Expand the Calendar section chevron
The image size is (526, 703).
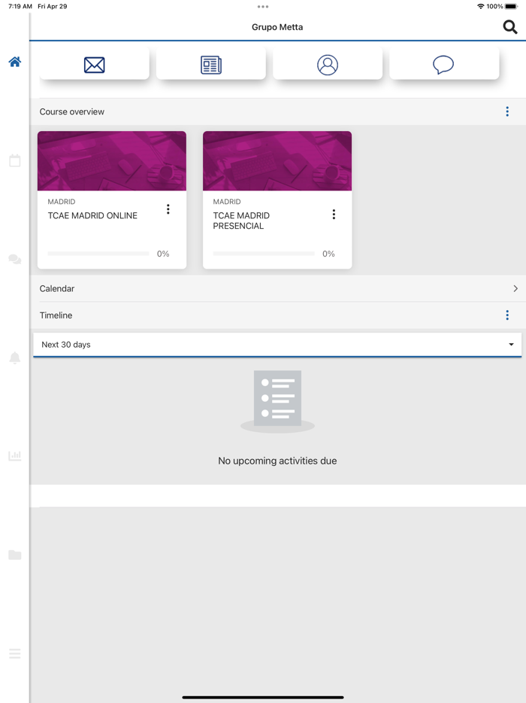pos(515,288)
